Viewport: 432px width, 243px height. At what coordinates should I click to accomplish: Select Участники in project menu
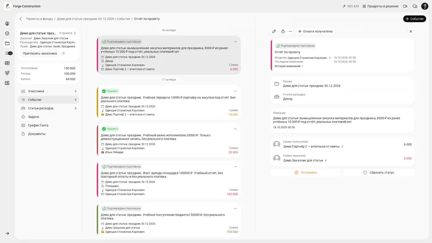coord(48,91)
